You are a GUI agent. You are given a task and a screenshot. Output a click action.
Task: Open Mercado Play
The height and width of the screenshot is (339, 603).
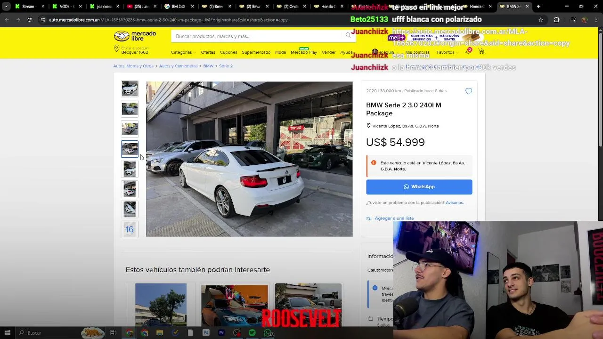304,52
